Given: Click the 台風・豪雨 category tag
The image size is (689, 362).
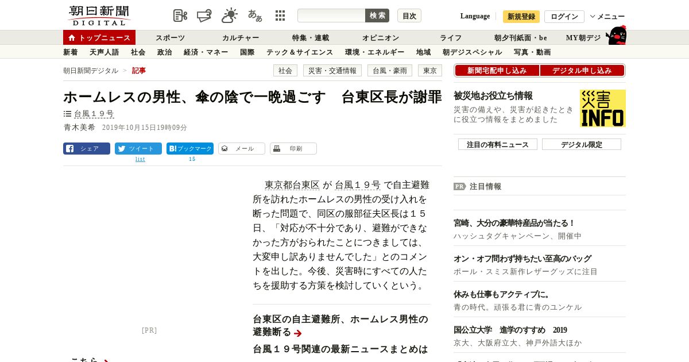Looking at the screenshot, I should tap(390, 70).
